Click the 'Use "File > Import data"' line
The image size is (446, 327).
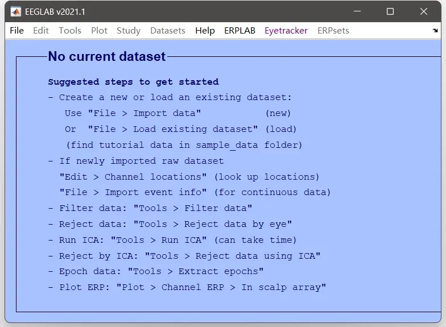tap(177, 114)
